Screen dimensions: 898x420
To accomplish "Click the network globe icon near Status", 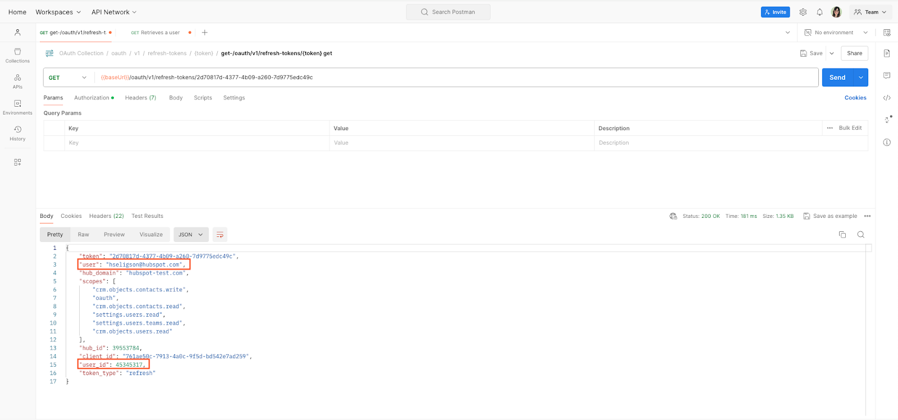I will click(673, 216).
